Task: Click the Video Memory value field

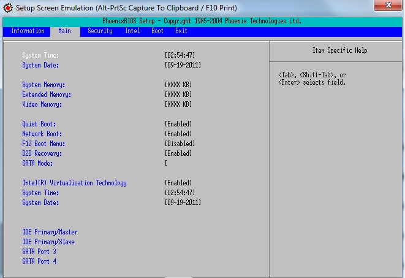Action: [x=178, y=104]
